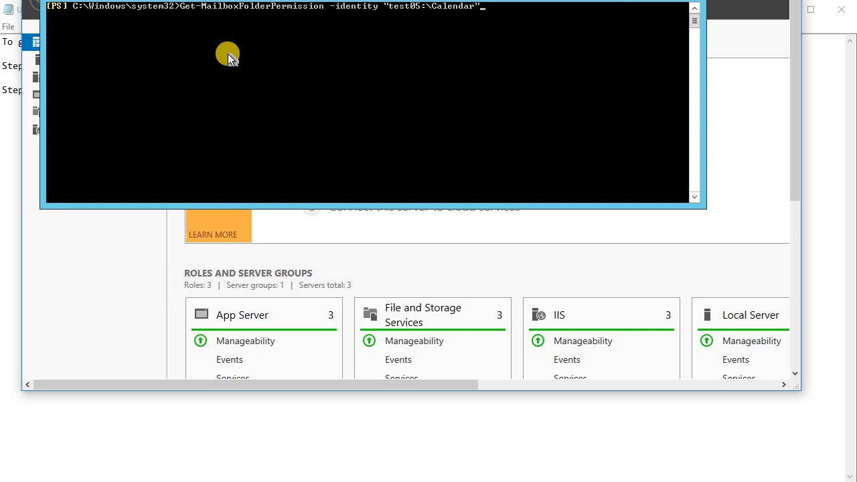
Task: Click Server Manager dashboard scroll down arrow
Action: (x=795, y=374)
